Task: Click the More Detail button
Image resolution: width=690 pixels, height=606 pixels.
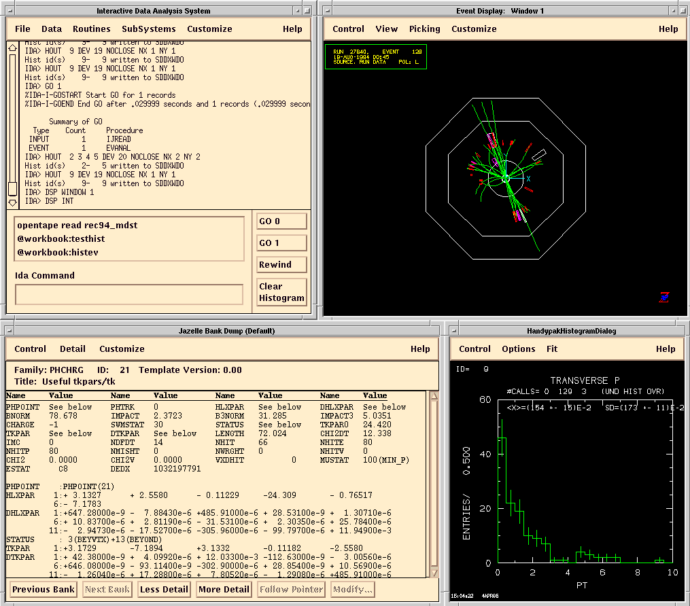Action: point(223,590)
